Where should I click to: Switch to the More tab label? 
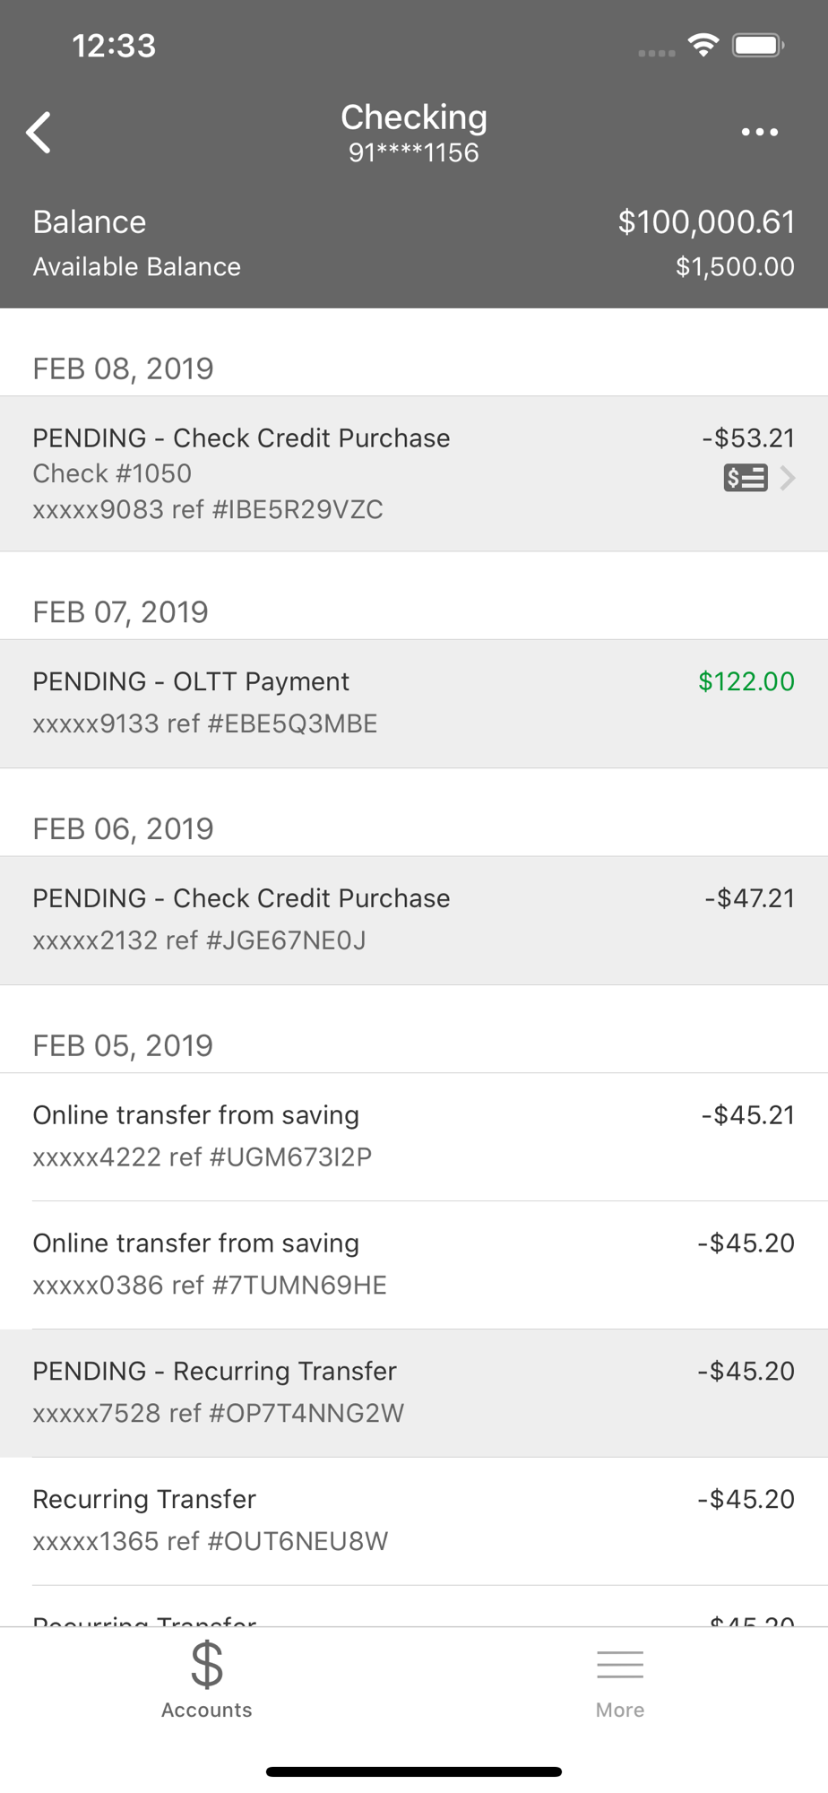click(x=620, y=1710)
